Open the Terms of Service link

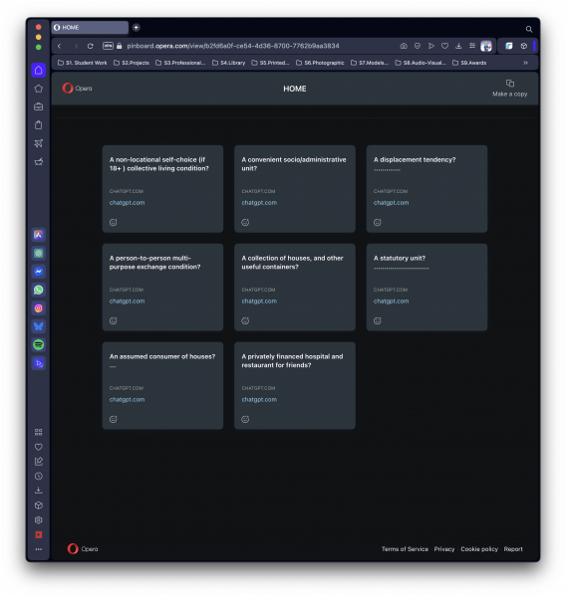tap(405, 549)
